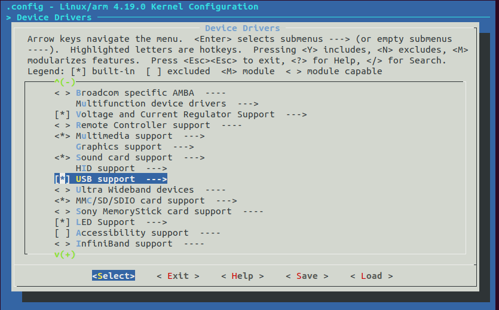Image resolution: width=499 pixels, height=310 pixels.
Task: Click the Device Drivers breadcrumb path
Action: (54, 17)
